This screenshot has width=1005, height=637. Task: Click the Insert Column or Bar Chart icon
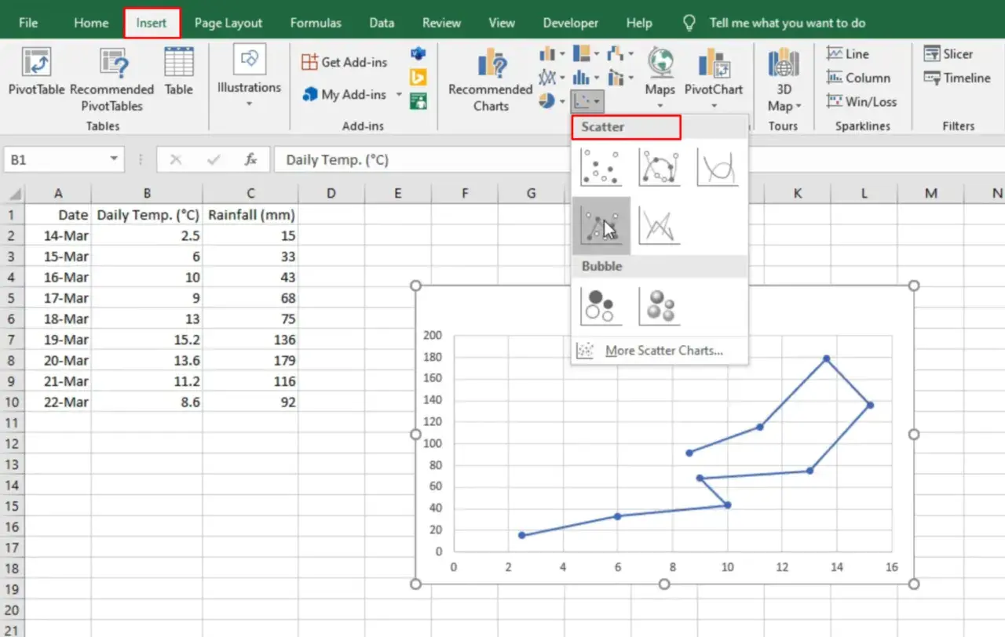[x=547, y=54]
